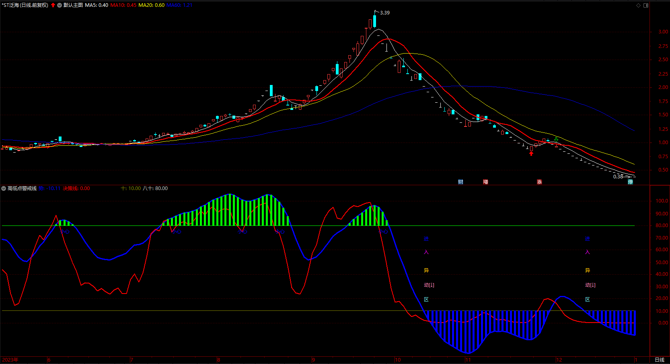Open the main chart indicator dropdown

60,5
